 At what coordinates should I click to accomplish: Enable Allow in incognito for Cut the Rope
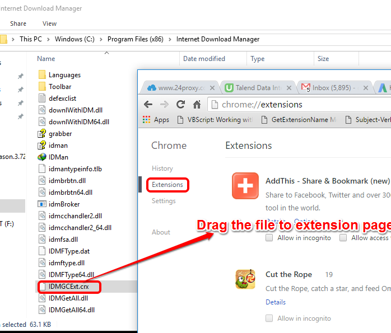coord(269,318)
